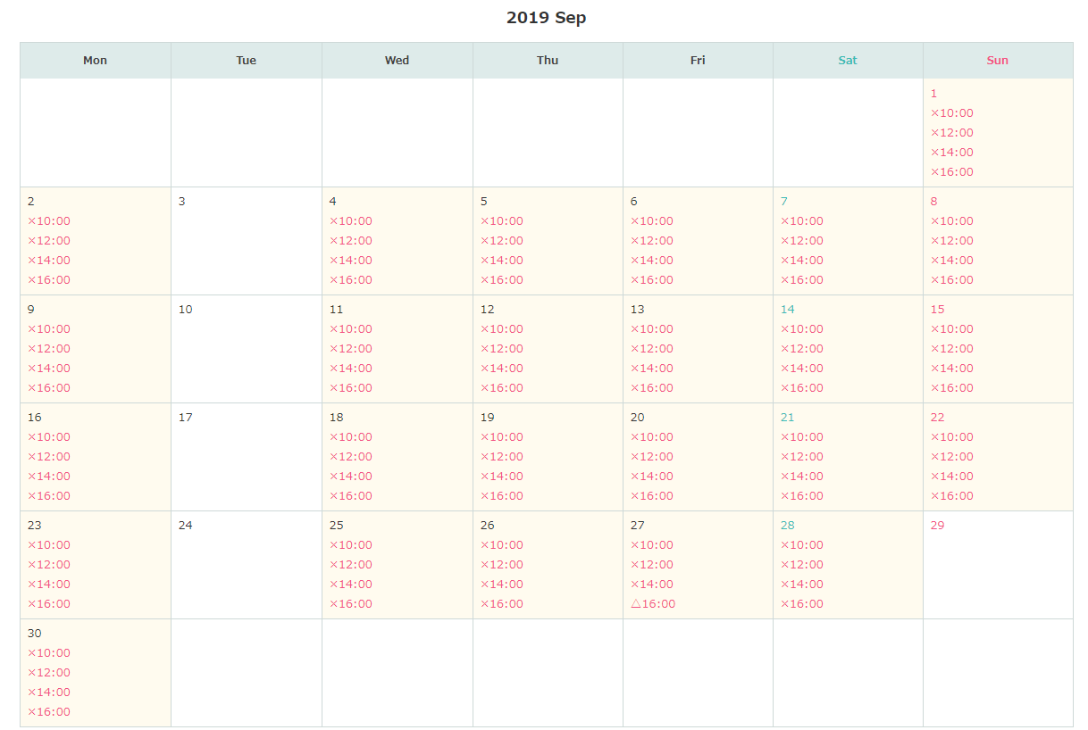Select the 10:00 slot on September 9
Viewport: 1088px width, 730px height.
49,329
